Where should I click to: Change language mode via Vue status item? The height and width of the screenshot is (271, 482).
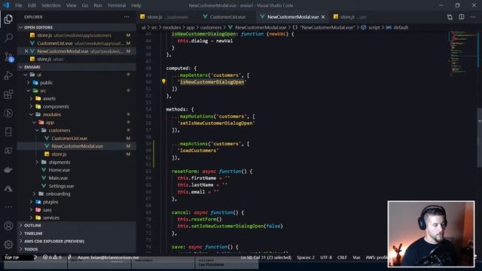click(x=356, y=257)
